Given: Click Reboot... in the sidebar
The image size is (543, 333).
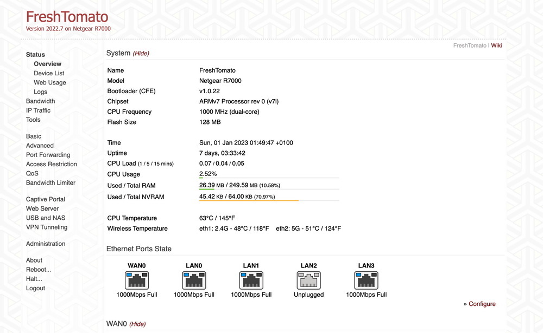Looking at the screenshot, I should pos(39,270).
